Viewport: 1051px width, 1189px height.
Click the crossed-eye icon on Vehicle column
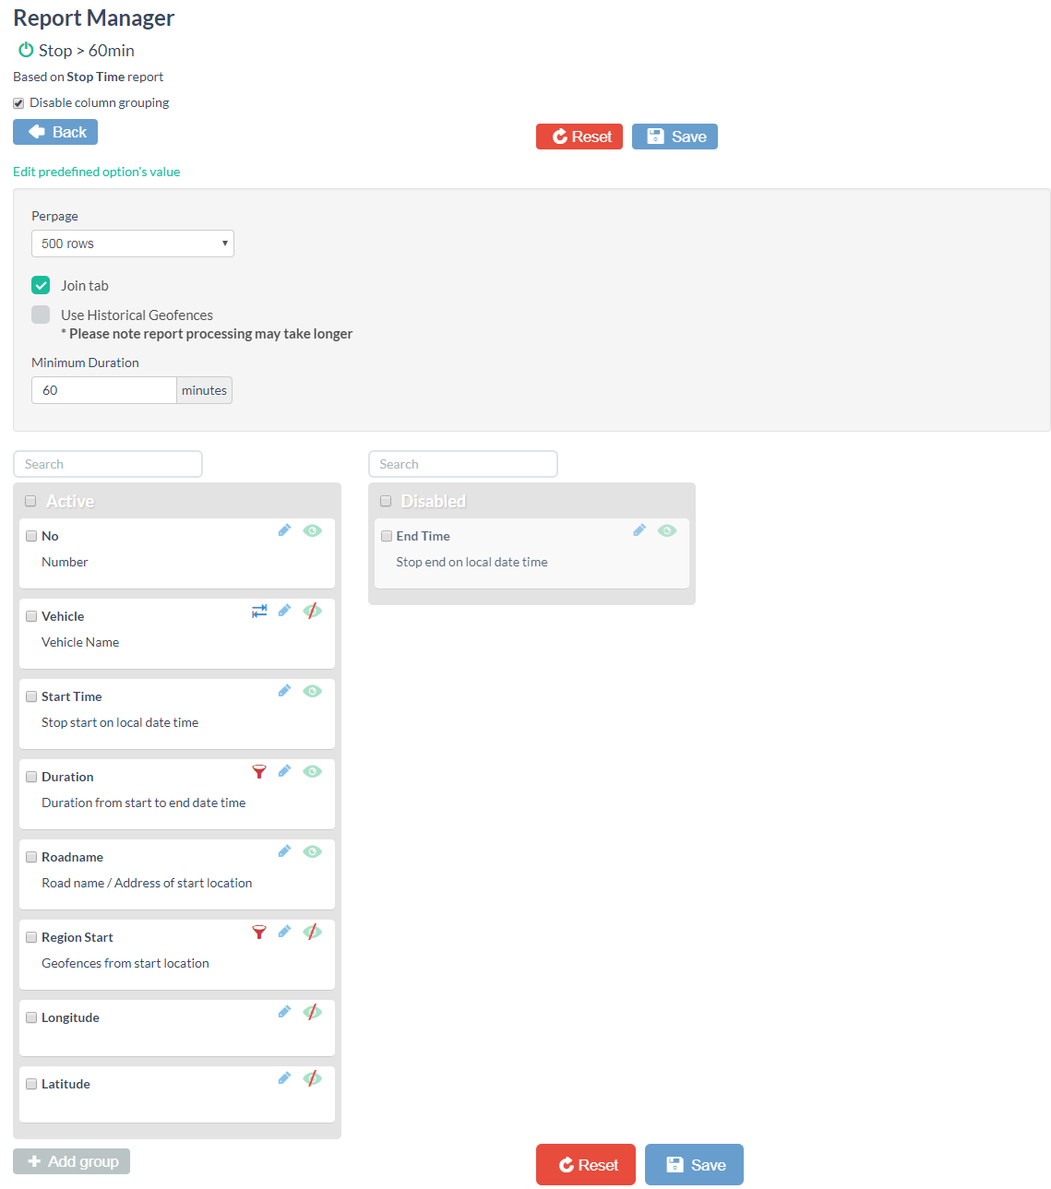point(313,611)
